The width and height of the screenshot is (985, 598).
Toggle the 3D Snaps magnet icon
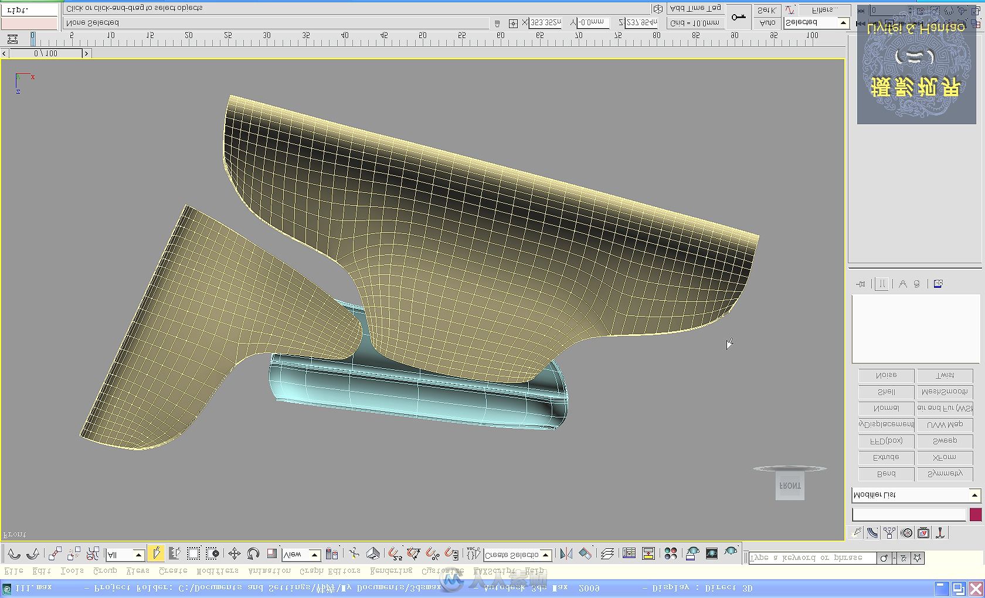tap(395, 553)
